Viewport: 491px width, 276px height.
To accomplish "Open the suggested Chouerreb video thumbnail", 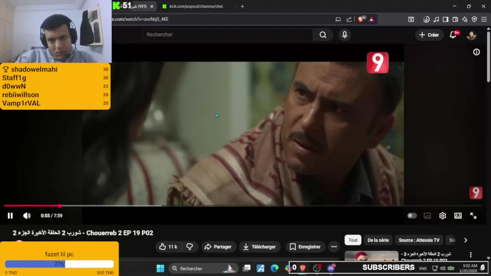I will (x=371, y=256).
